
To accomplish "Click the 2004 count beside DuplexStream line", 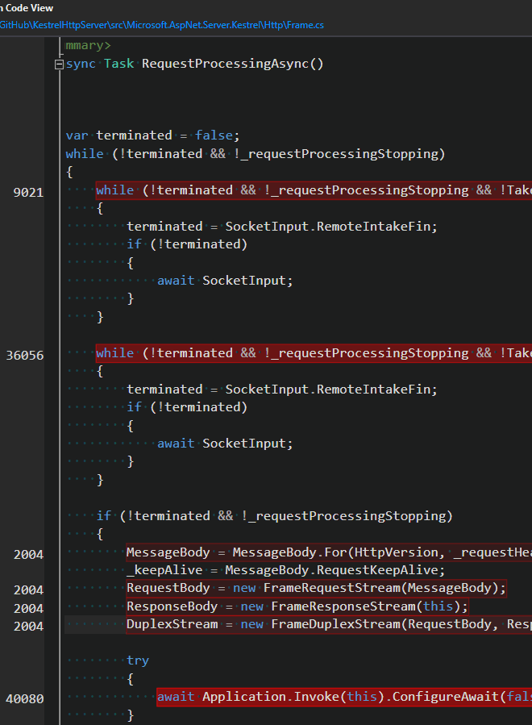I will click(x=29, y=626).
